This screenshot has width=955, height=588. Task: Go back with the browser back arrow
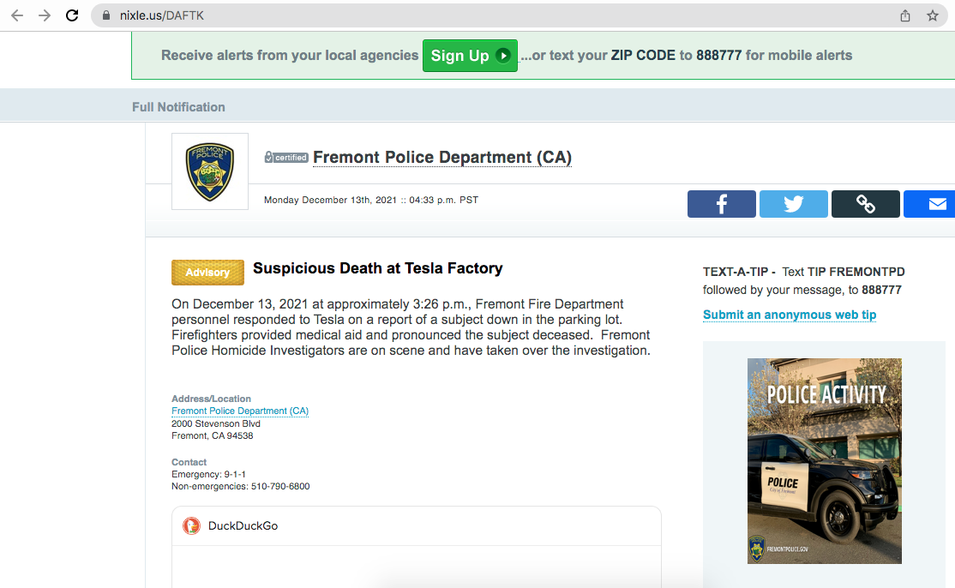click(17, 15)
